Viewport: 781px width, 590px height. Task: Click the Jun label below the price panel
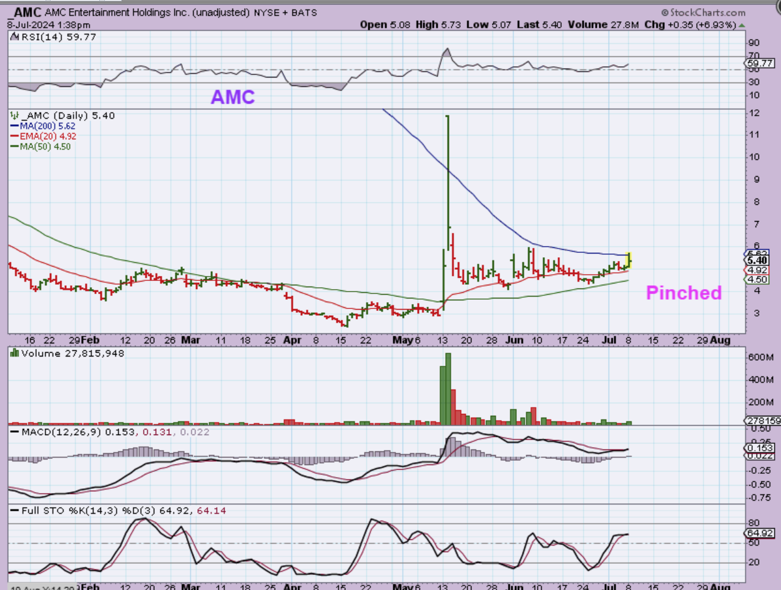pos(513,340)
